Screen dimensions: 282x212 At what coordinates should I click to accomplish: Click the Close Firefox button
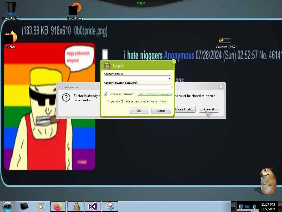185,109
